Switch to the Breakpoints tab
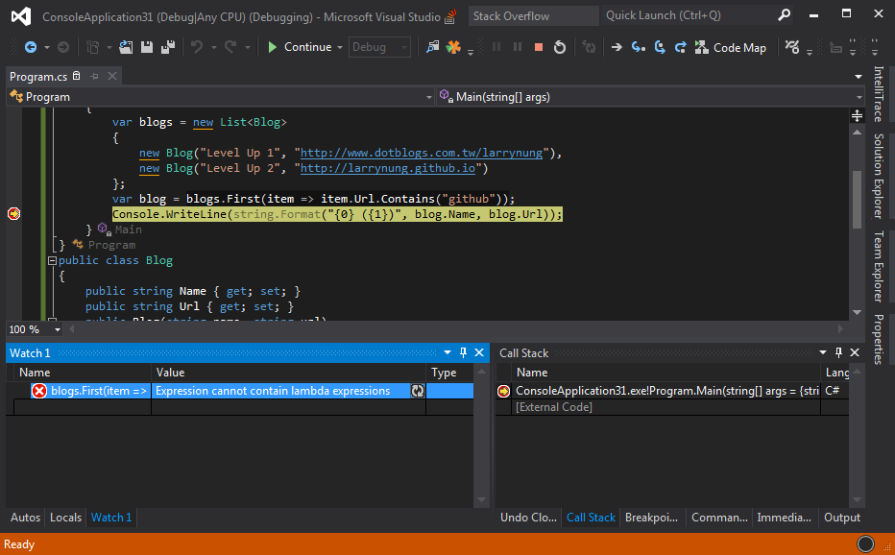Screen dimensions: 895x555 tap(651, 518)
